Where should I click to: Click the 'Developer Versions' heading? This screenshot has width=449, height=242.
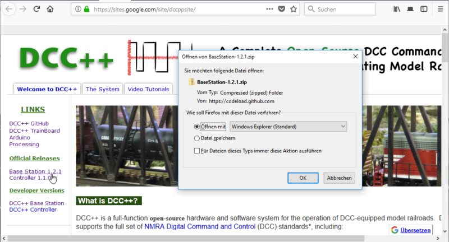(36, 190)
